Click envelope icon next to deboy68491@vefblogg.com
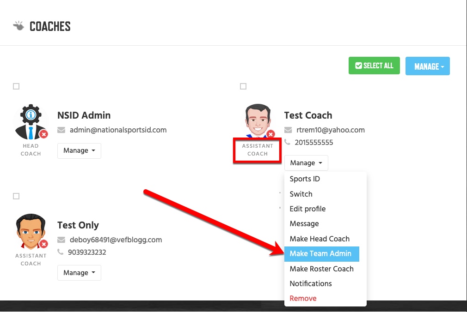The height and width of the screenshot is (312, 467). [x=61, y=240]
